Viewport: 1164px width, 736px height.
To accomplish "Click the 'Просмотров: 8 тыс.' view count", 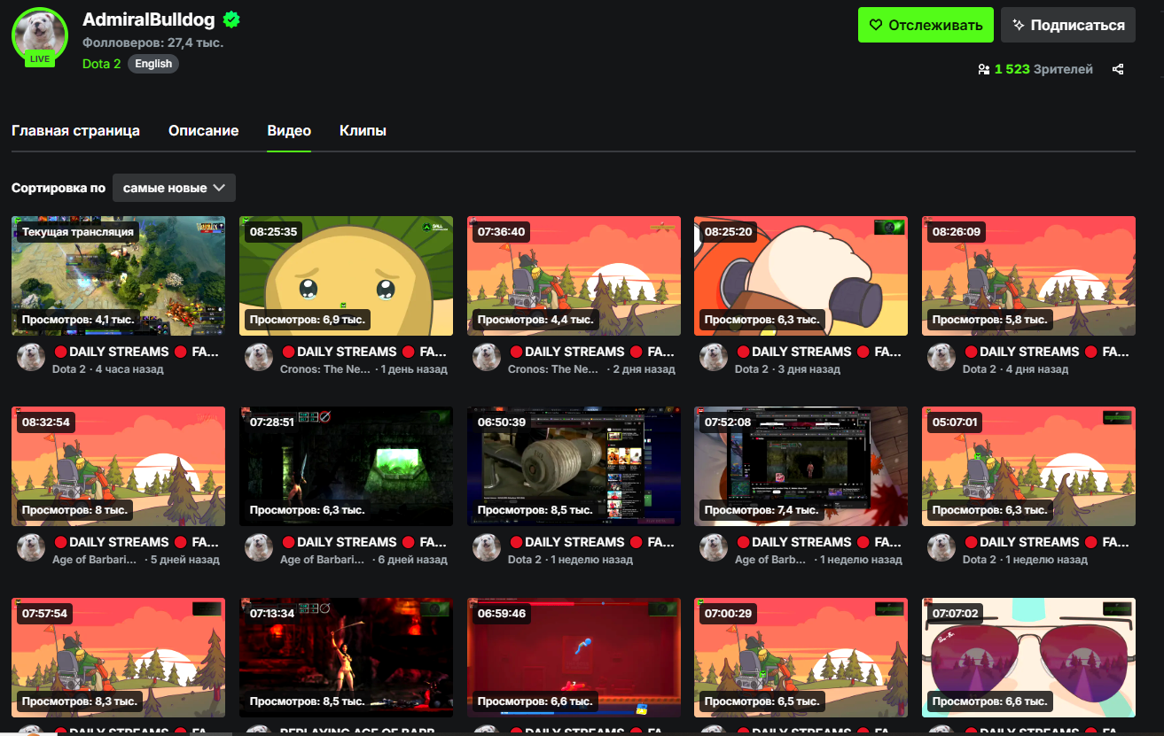I will pos(76,510).
